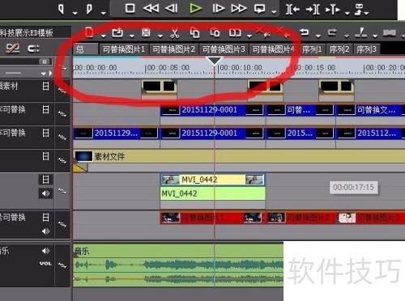Click the Copy icon in timeline toolbar

tap(194, 32)
